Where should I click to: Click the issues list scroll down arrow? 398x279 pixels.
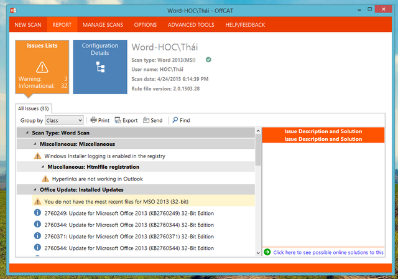[x=258, y=252]
